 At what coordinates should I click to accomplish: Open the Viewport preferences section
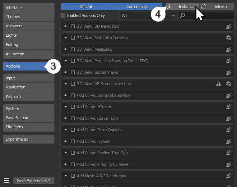(28, 26)
